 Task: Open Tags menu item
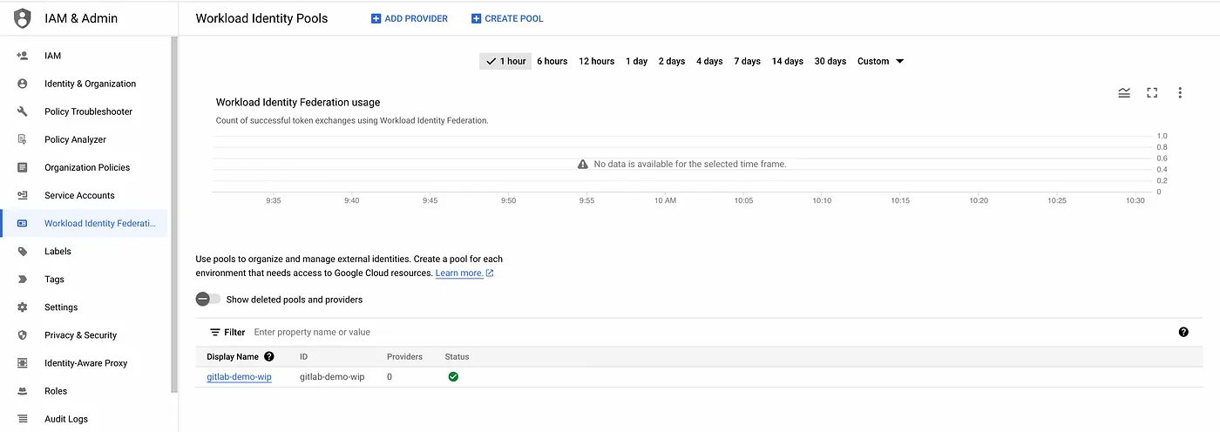85,280
